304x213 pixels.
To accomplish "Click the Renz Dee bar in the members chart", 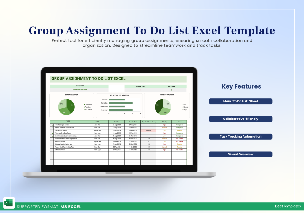I will pyautogui.click(x=121, y=103).
